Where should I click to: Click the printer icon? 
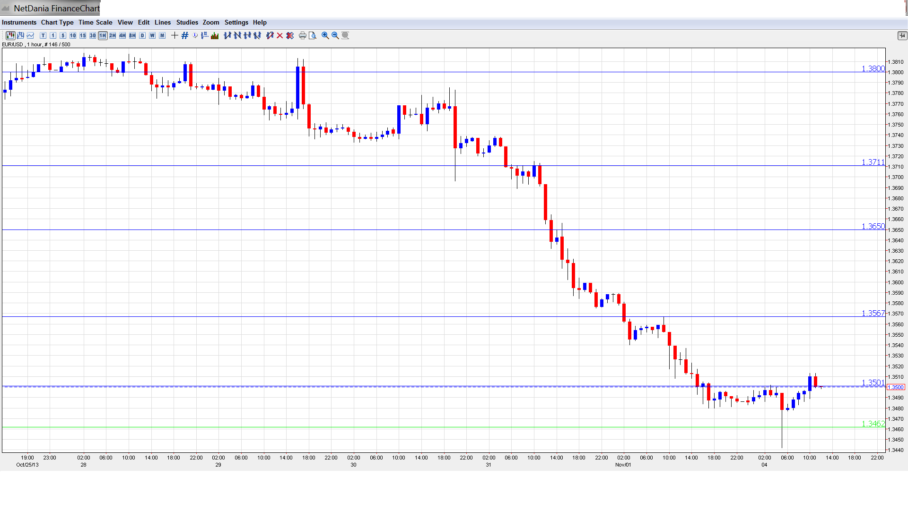[x=303, y=35]
